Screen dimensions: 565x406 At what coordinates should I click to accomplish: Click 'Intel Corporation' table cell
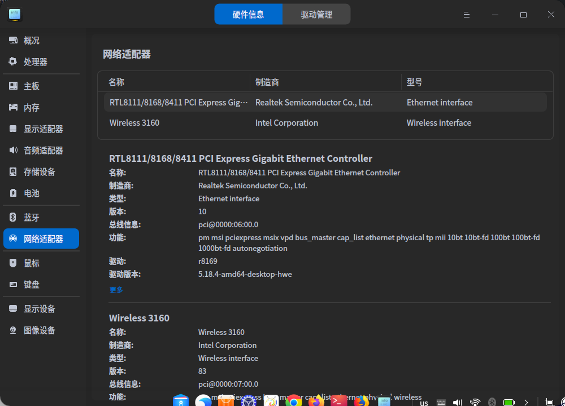click(x=286, y=122)
